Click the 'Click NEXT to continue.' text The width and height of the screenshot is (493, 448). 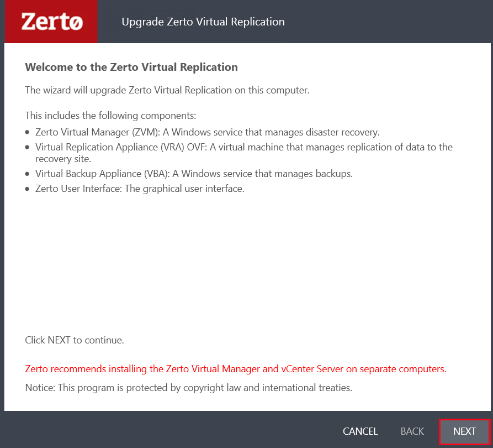point(75,340)
